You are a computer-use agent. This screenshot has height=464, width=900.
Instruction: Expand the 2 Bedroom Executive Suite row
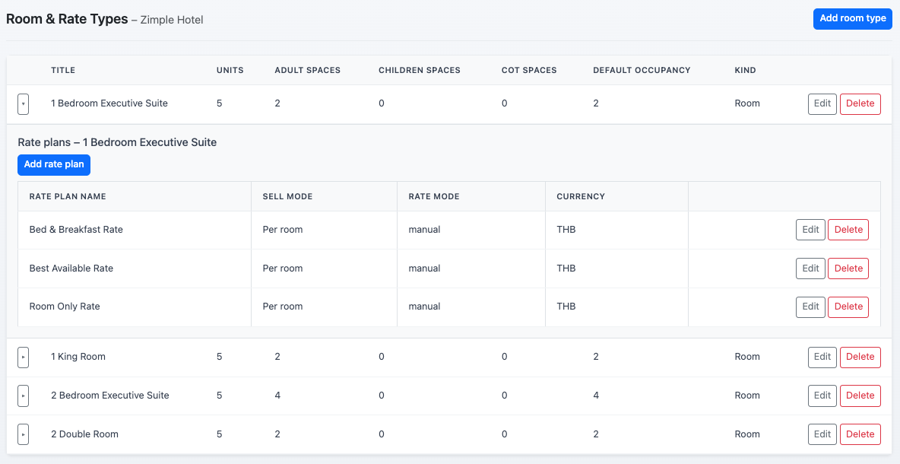pos(23,396)
